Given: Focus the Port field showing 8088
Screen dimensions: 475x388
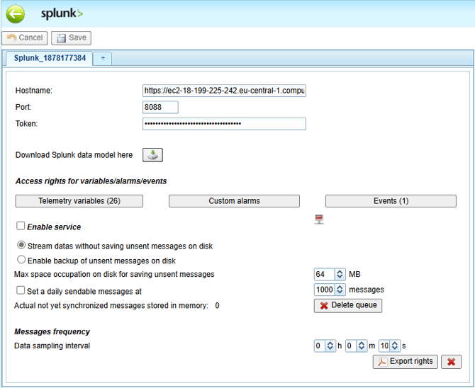Looking at the screenshot, I should [160, 107].
